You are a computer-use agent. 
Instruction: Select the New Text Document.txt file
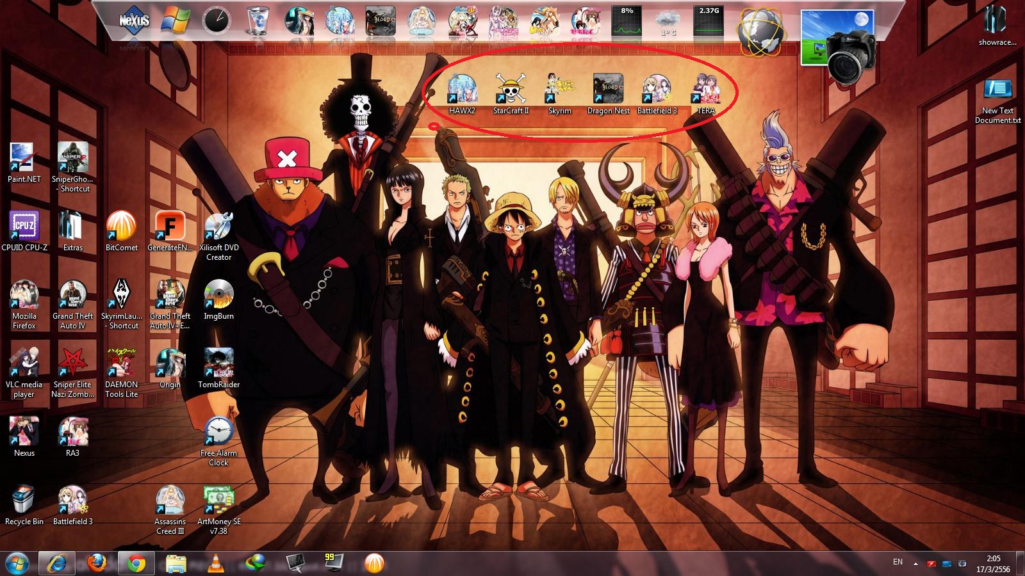click(x=997, y=101)
